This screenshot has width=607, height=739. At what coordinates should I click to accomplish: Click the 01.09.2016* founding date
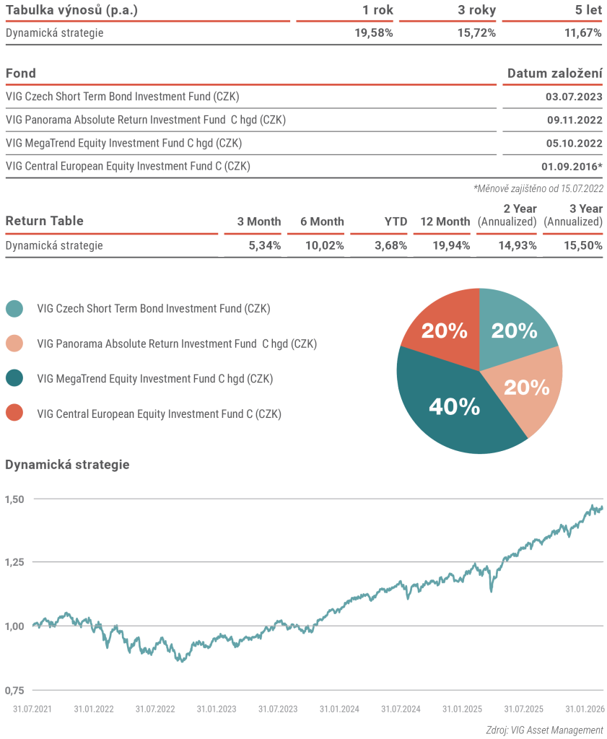pos(572,166)
